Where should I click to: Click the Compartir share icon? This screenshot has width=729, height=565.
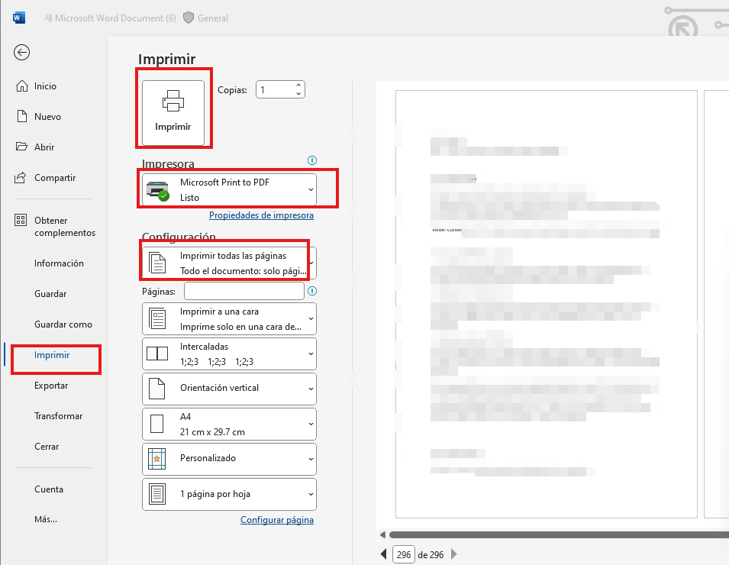click(21, 178)
